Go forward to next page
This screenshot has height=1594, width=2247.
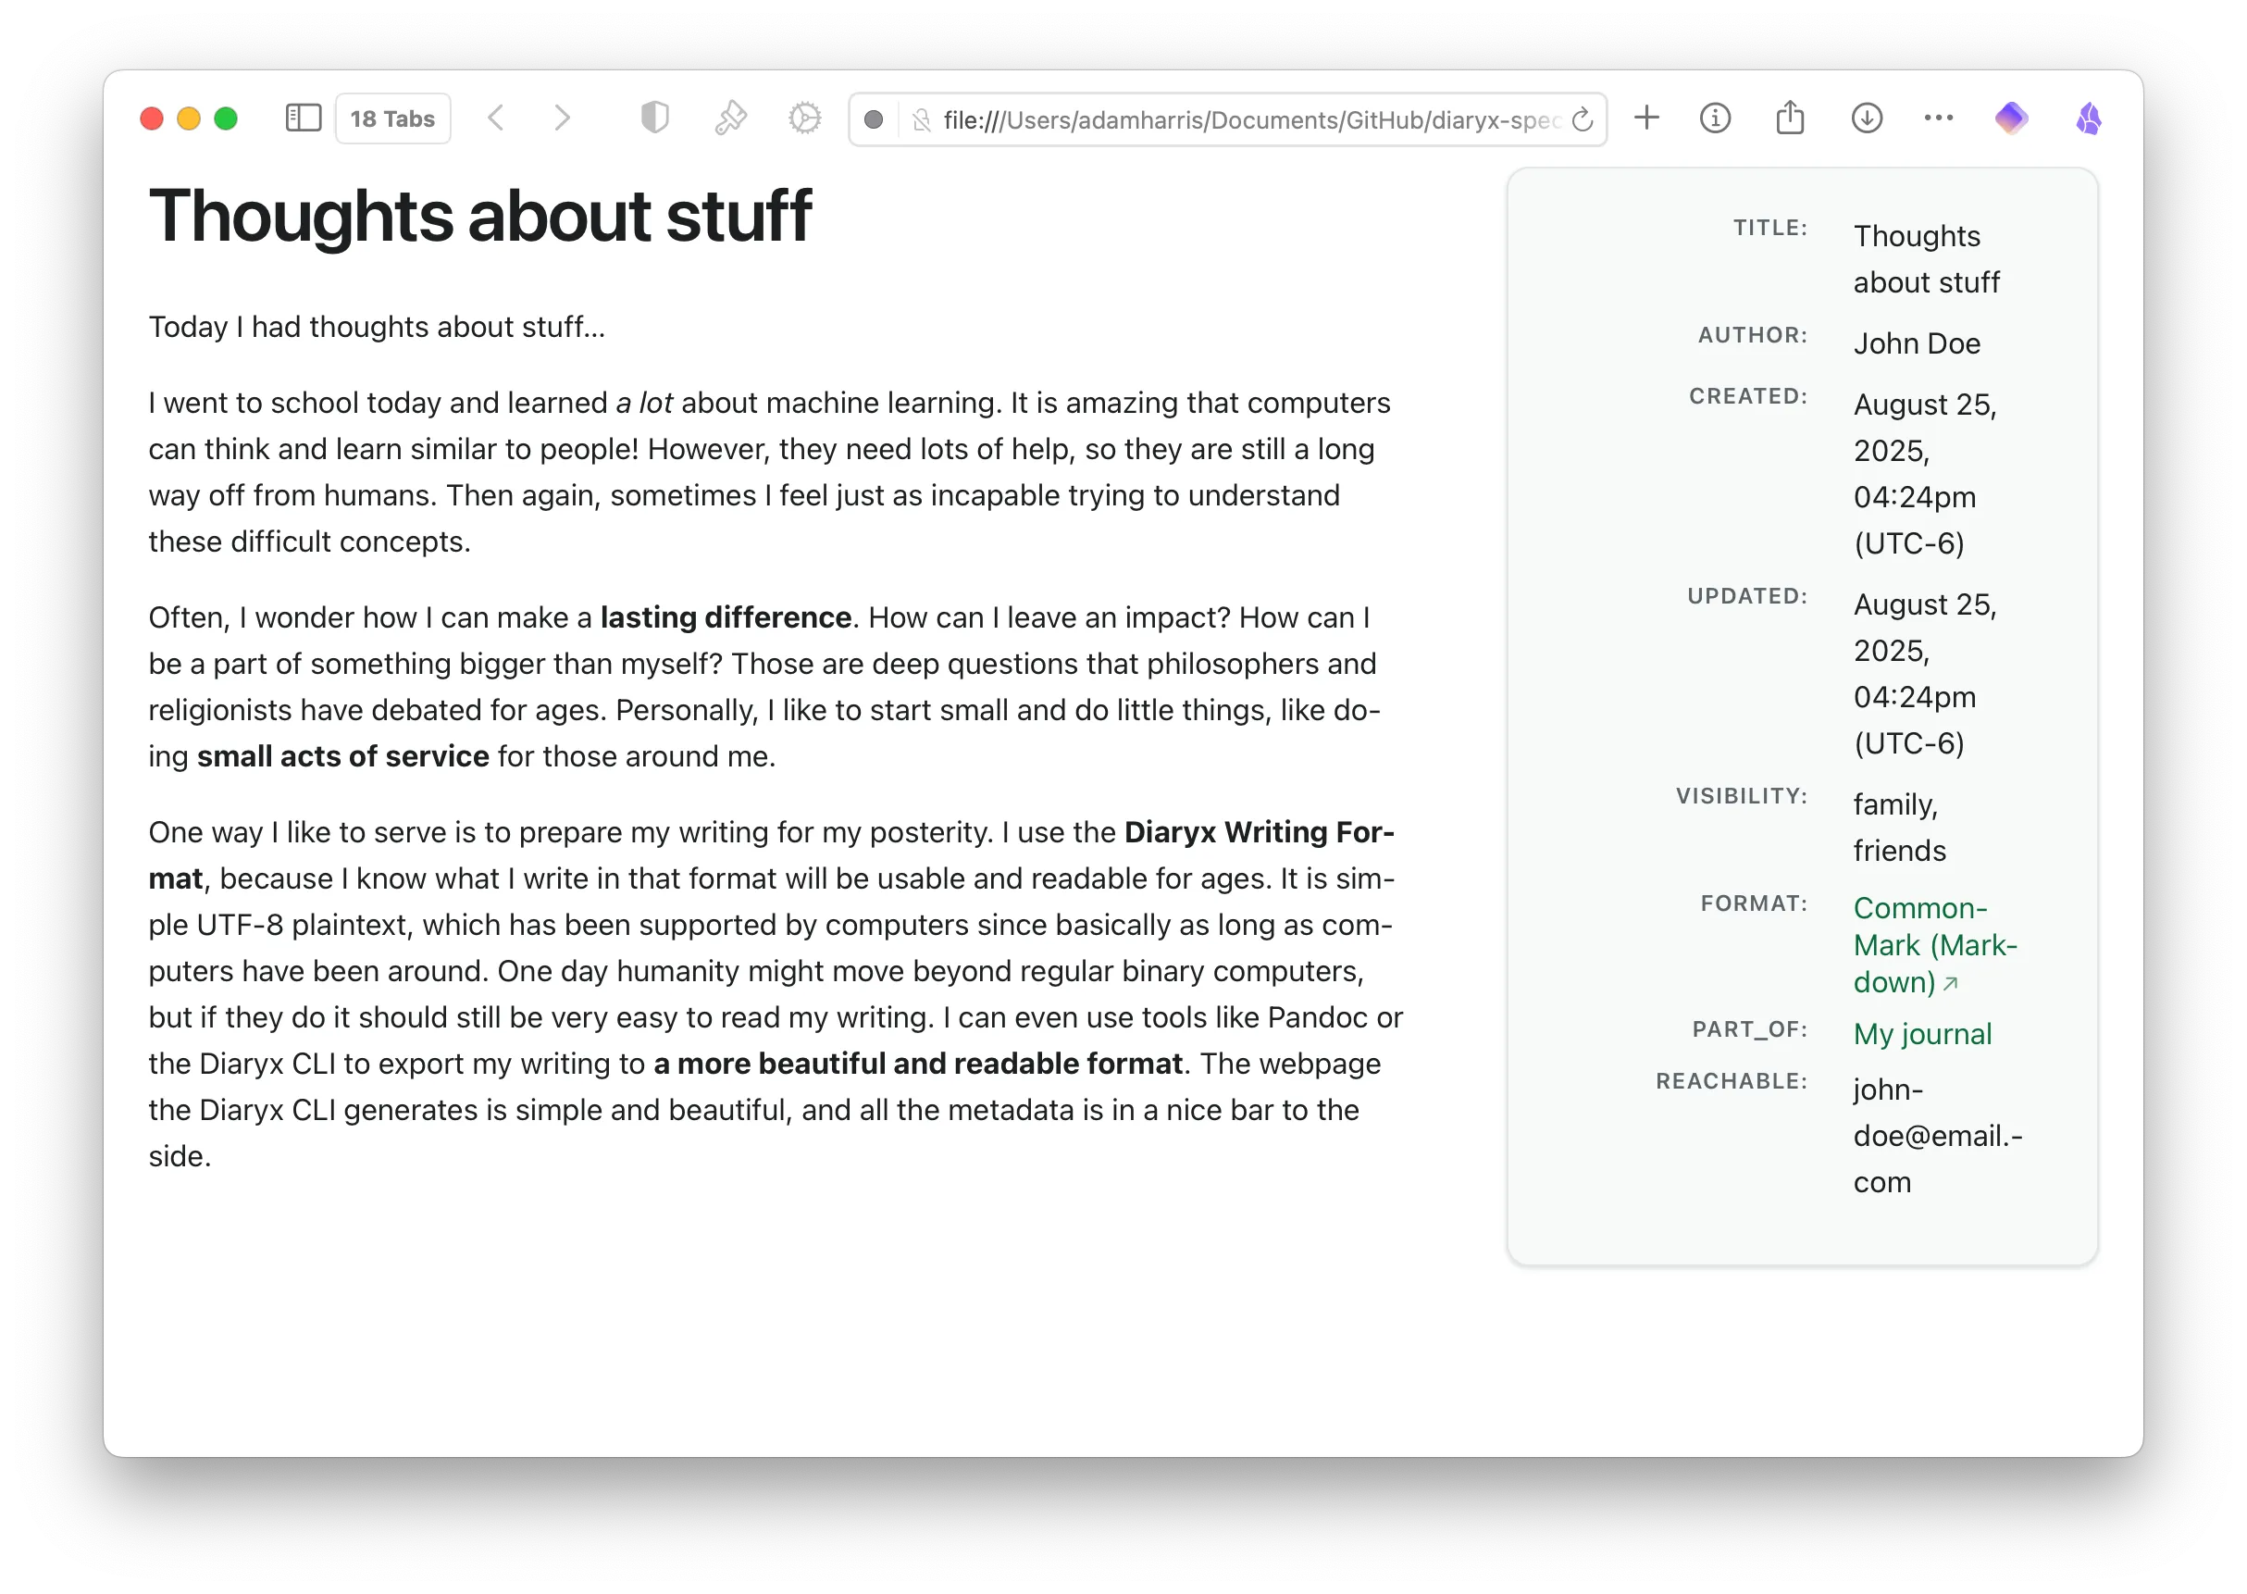tap(561, 118)
